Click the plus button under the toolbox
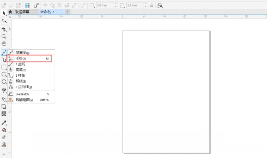267x158 pixels. coord(4,154)
